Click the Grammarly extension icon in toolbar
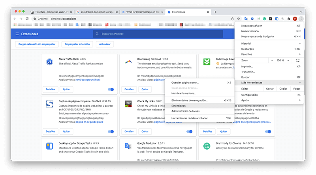The width and height of the screenshot is (316, 175). (x=264, y=19)
